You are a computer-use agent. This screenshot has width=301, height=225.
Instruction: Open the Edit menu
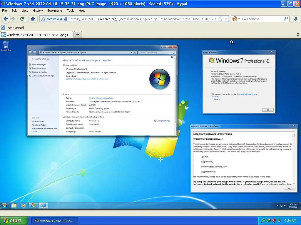(14, 11)
